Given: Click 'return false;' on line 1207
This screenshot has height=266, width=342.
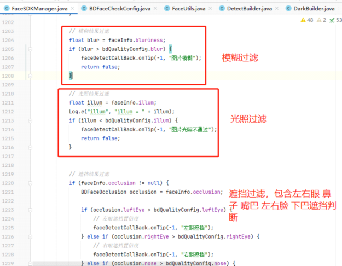Looking at the screenshot, I should click(x=101, y=67).
